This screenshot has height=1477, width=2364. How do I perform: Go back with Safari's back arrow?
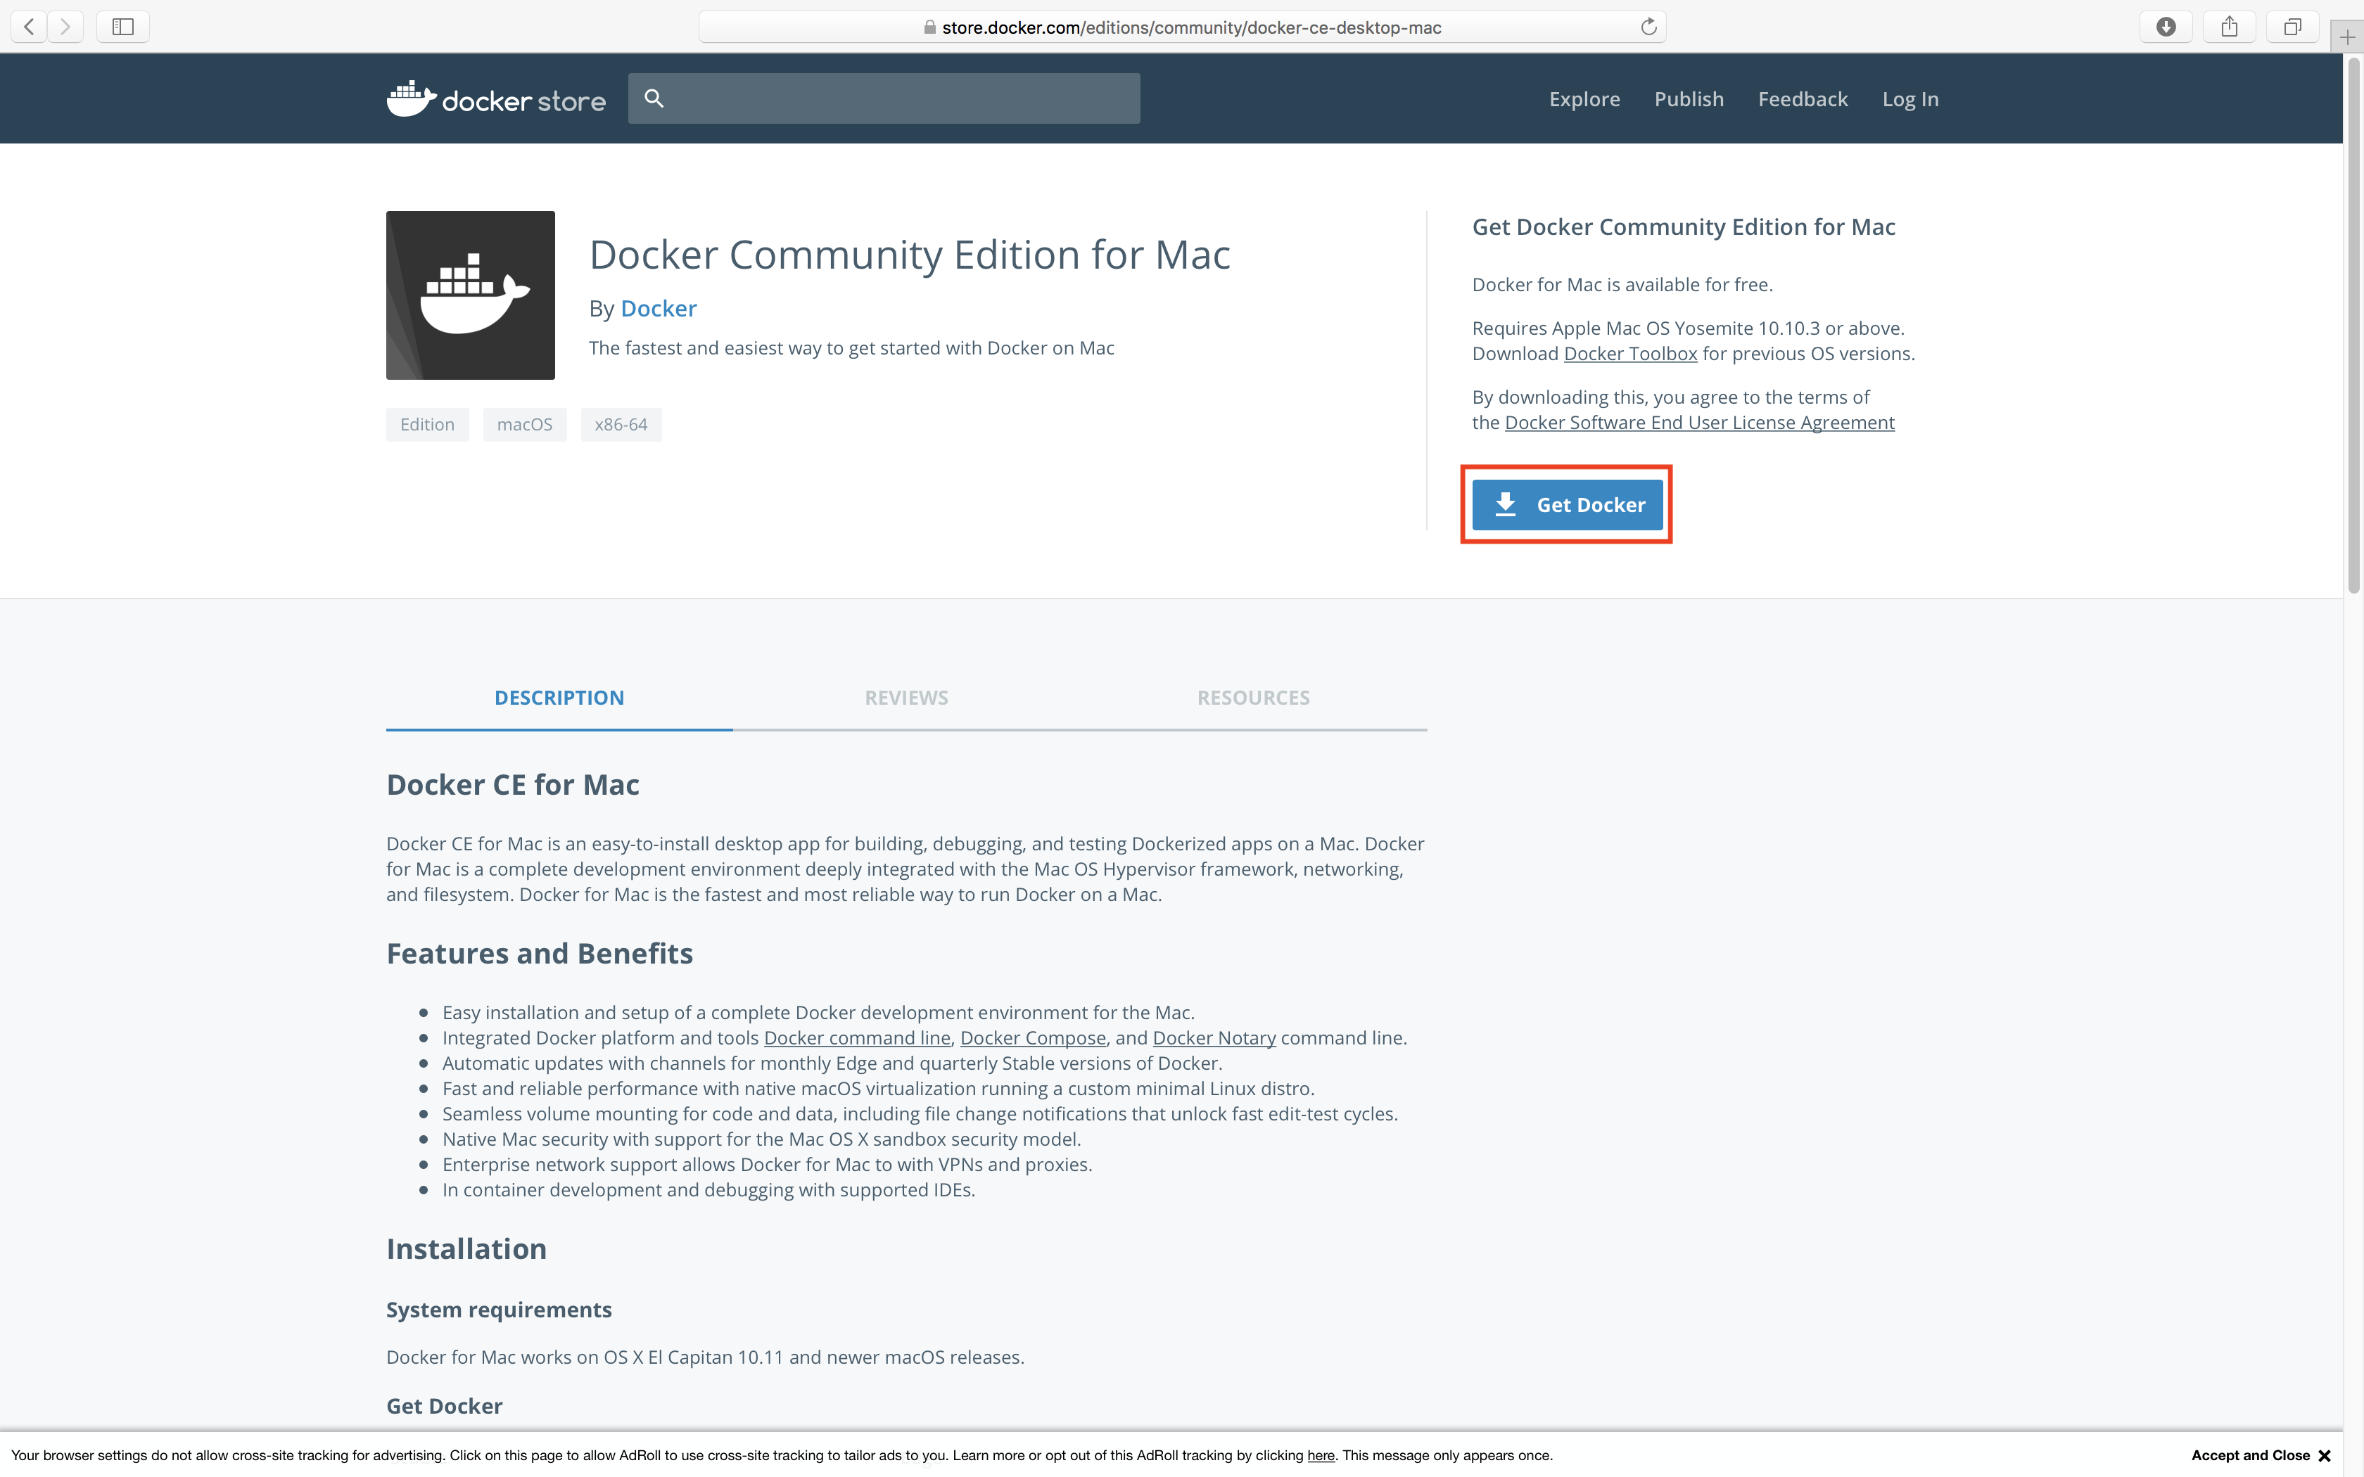tap(30, 27)
